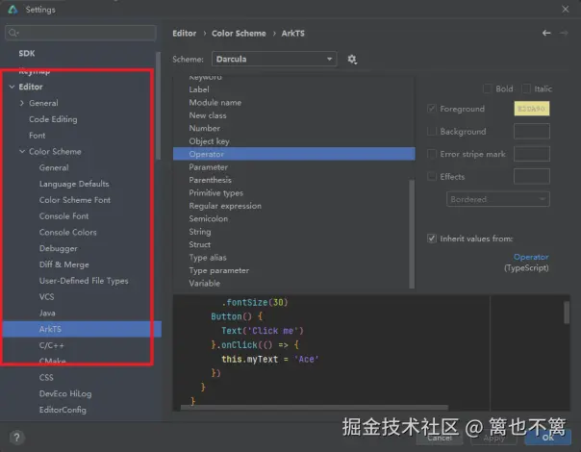Select CSS color scheme item
Viewport: 581px width, 452px height.
[46, 378]
